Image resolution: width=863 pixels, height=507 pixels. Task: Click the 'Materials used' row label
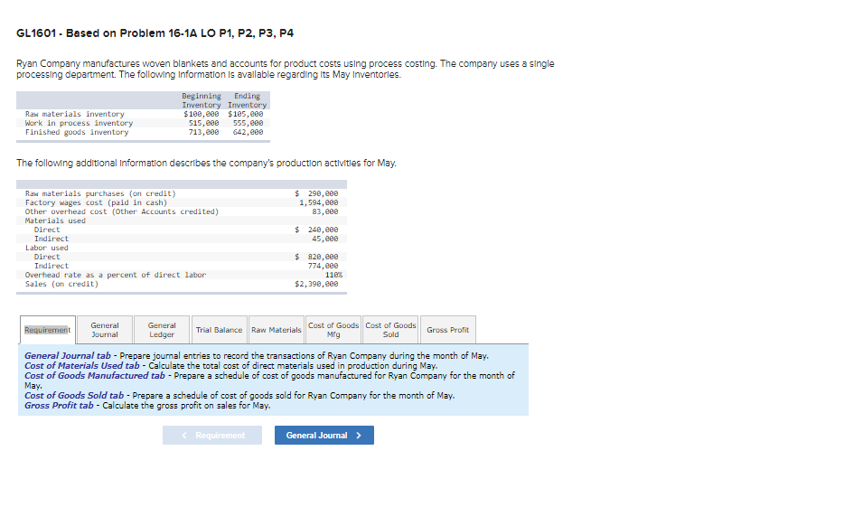coord(55,221)
